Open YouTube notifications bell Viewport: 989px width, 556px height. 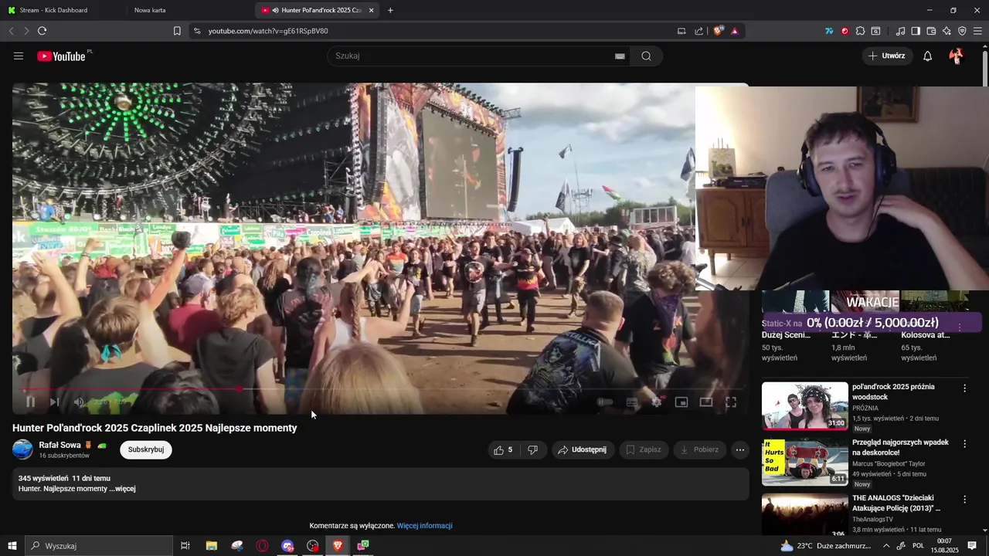pos(928,56)
